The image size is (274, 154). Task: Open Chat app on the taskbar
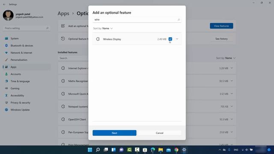coord(122,150)
